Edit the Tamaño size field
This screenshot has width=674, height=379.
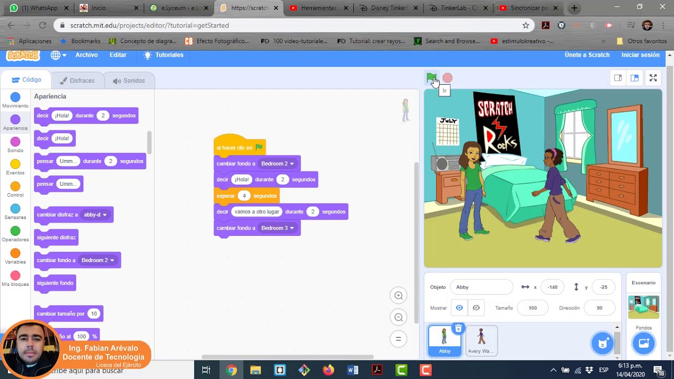coord(532,308)
